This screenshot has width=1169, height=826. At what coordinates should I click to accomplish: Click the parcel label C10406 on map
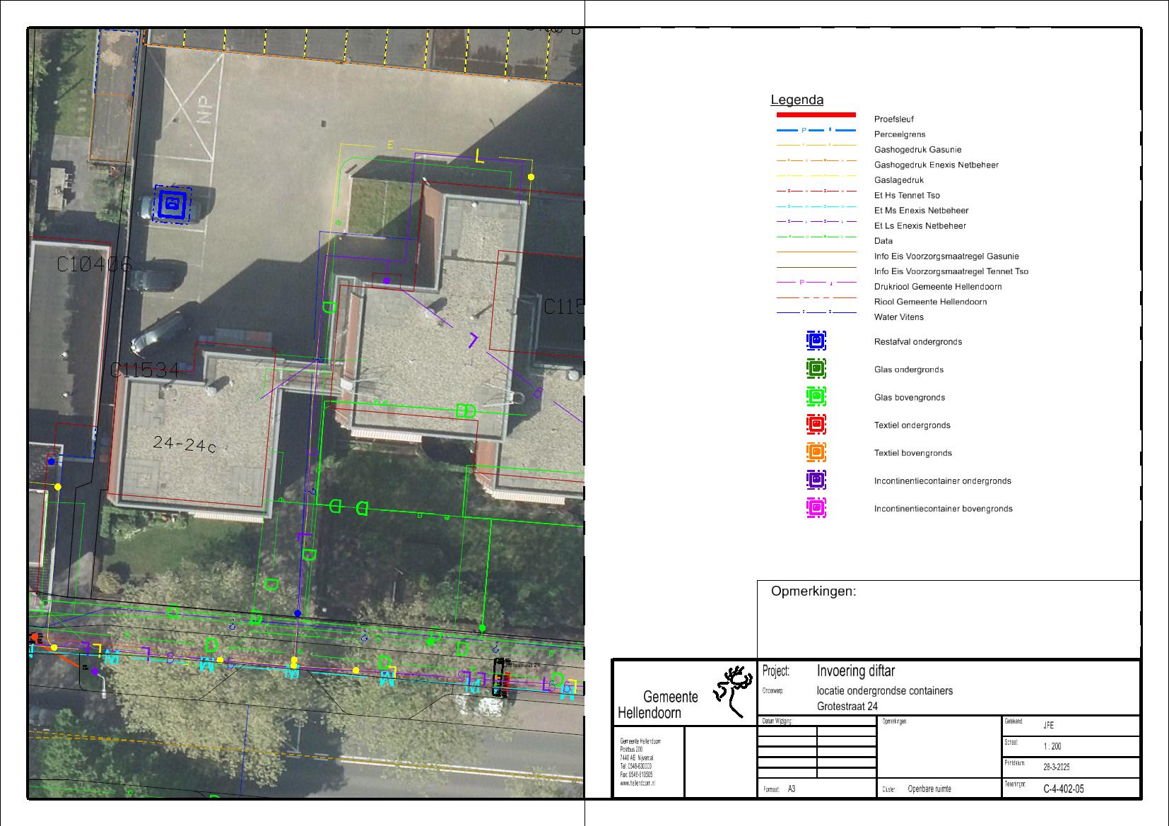(94, 265)
